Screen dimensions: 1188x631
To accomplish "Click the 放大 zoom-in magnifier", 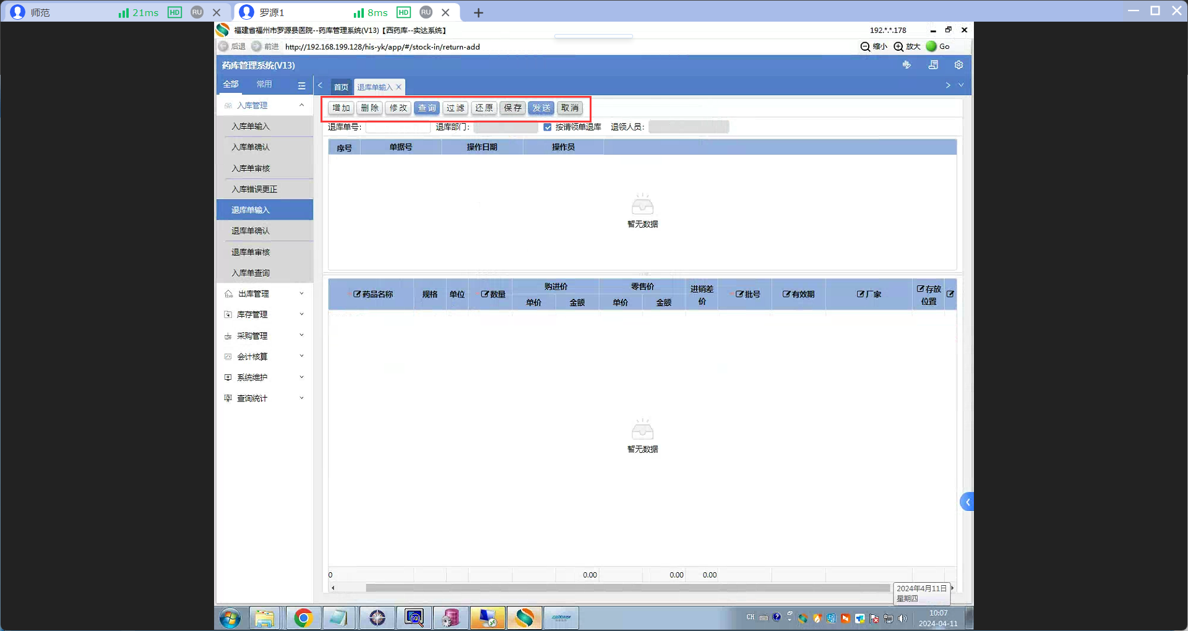I will [898, 46].
